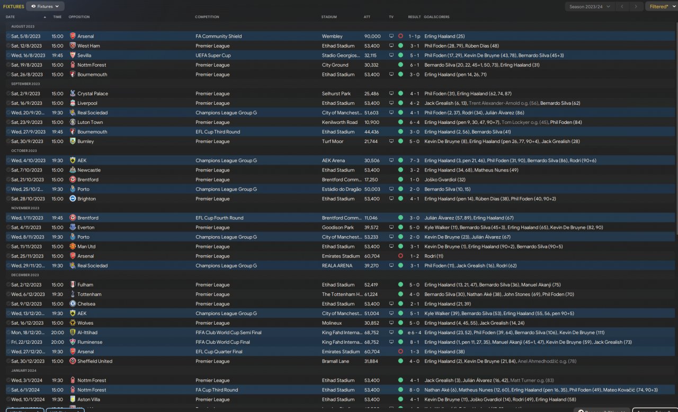Click the Newcastle club badge
Image resolution: width=678 pixels, height=412 pixels.
73,170
